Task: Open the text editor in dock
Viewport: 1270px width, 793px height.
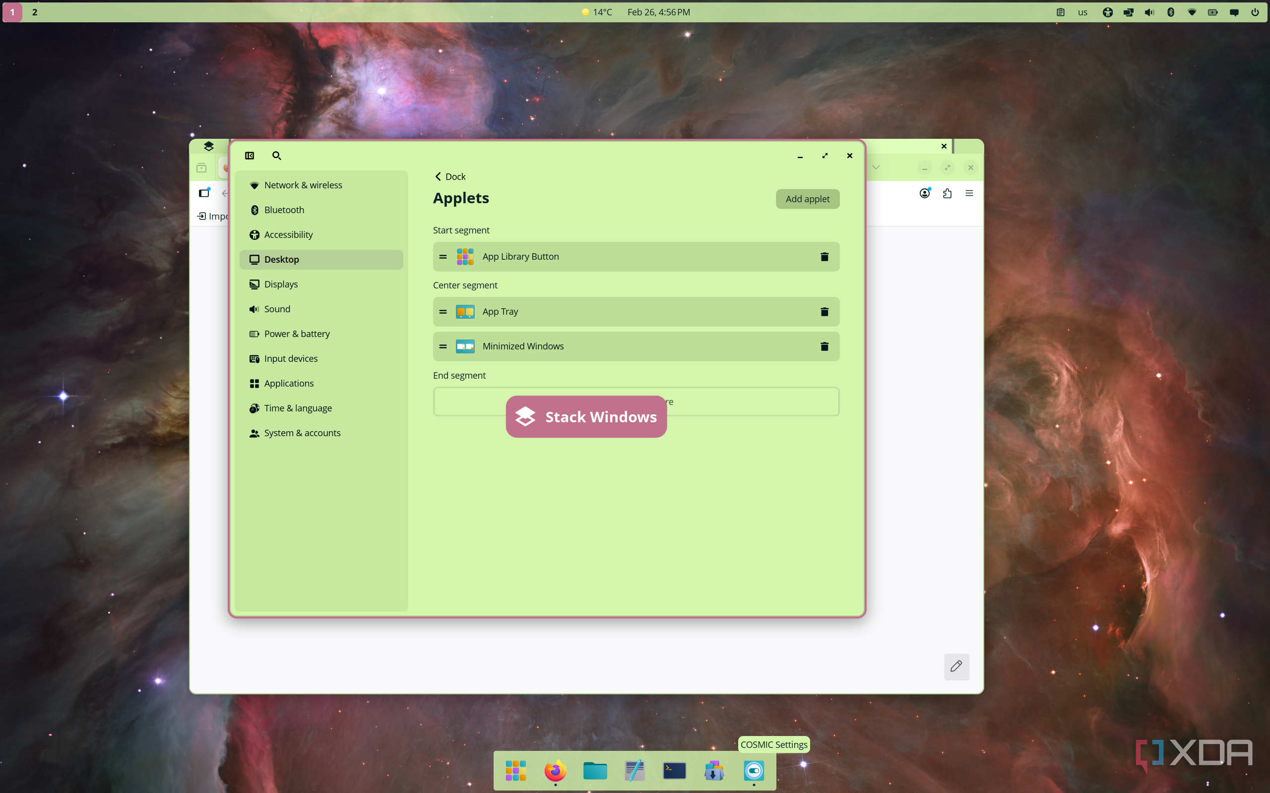Action: coord(635,770)
